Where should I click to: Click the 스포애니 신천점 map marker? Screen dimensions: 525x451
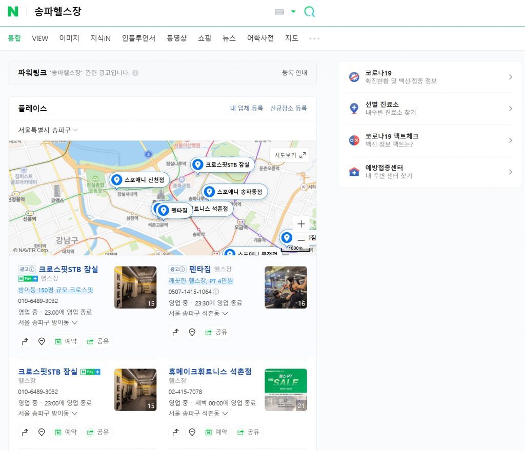click(x=139, y=180)
